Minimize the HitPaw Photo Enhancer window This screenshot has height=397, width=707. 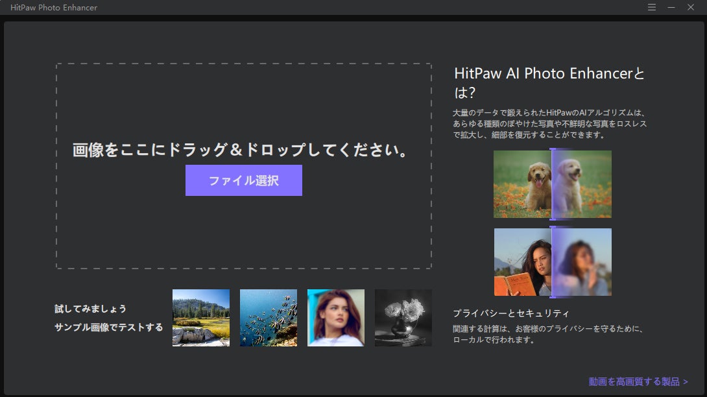671,7
